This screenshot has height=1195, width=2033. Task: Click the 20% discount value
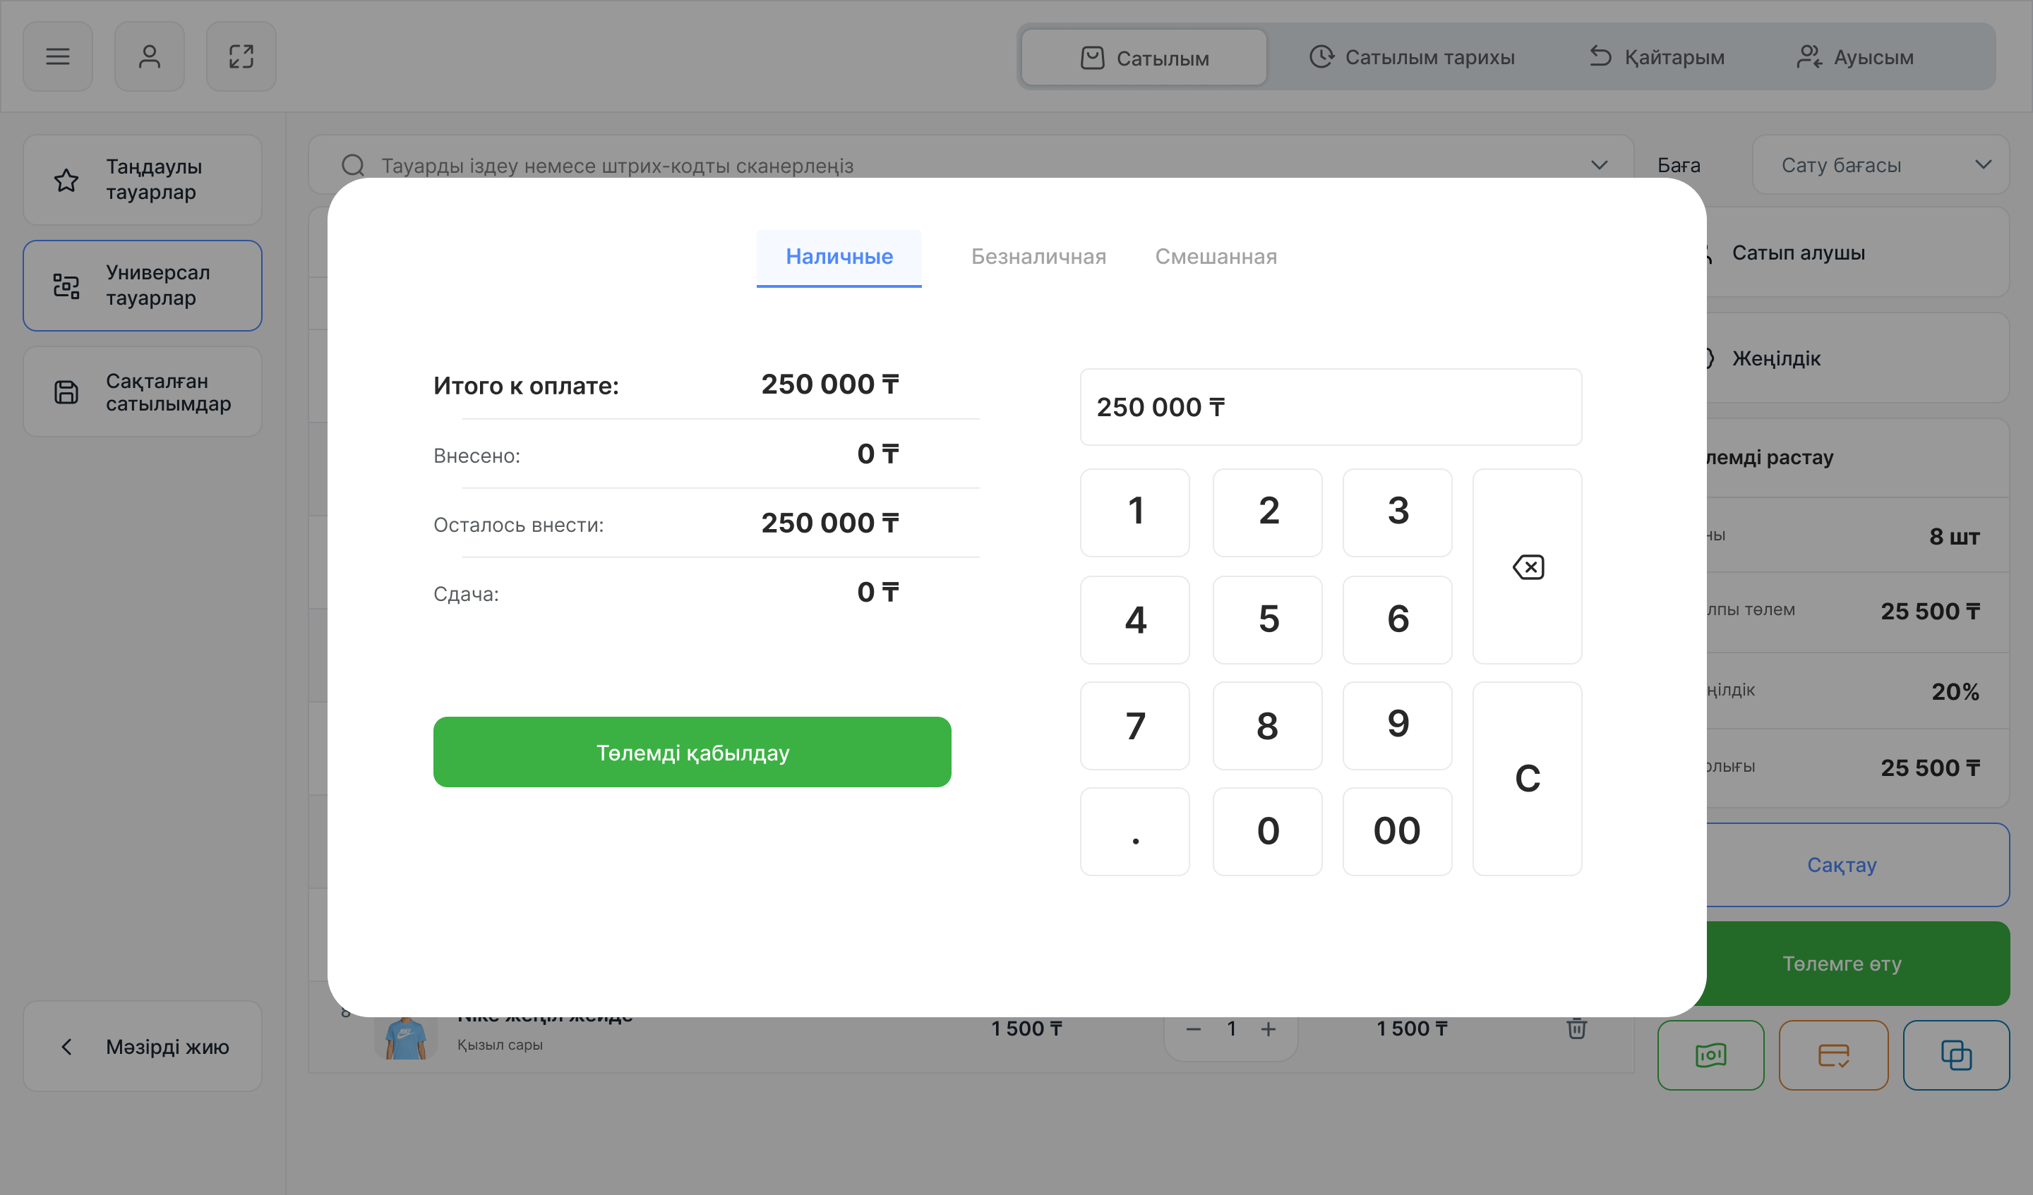coord(1955,692)
